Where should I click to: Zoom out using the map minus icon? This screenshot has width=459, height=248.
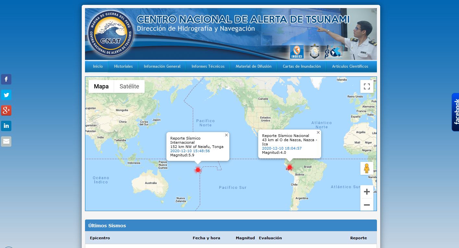pos(367,205)
